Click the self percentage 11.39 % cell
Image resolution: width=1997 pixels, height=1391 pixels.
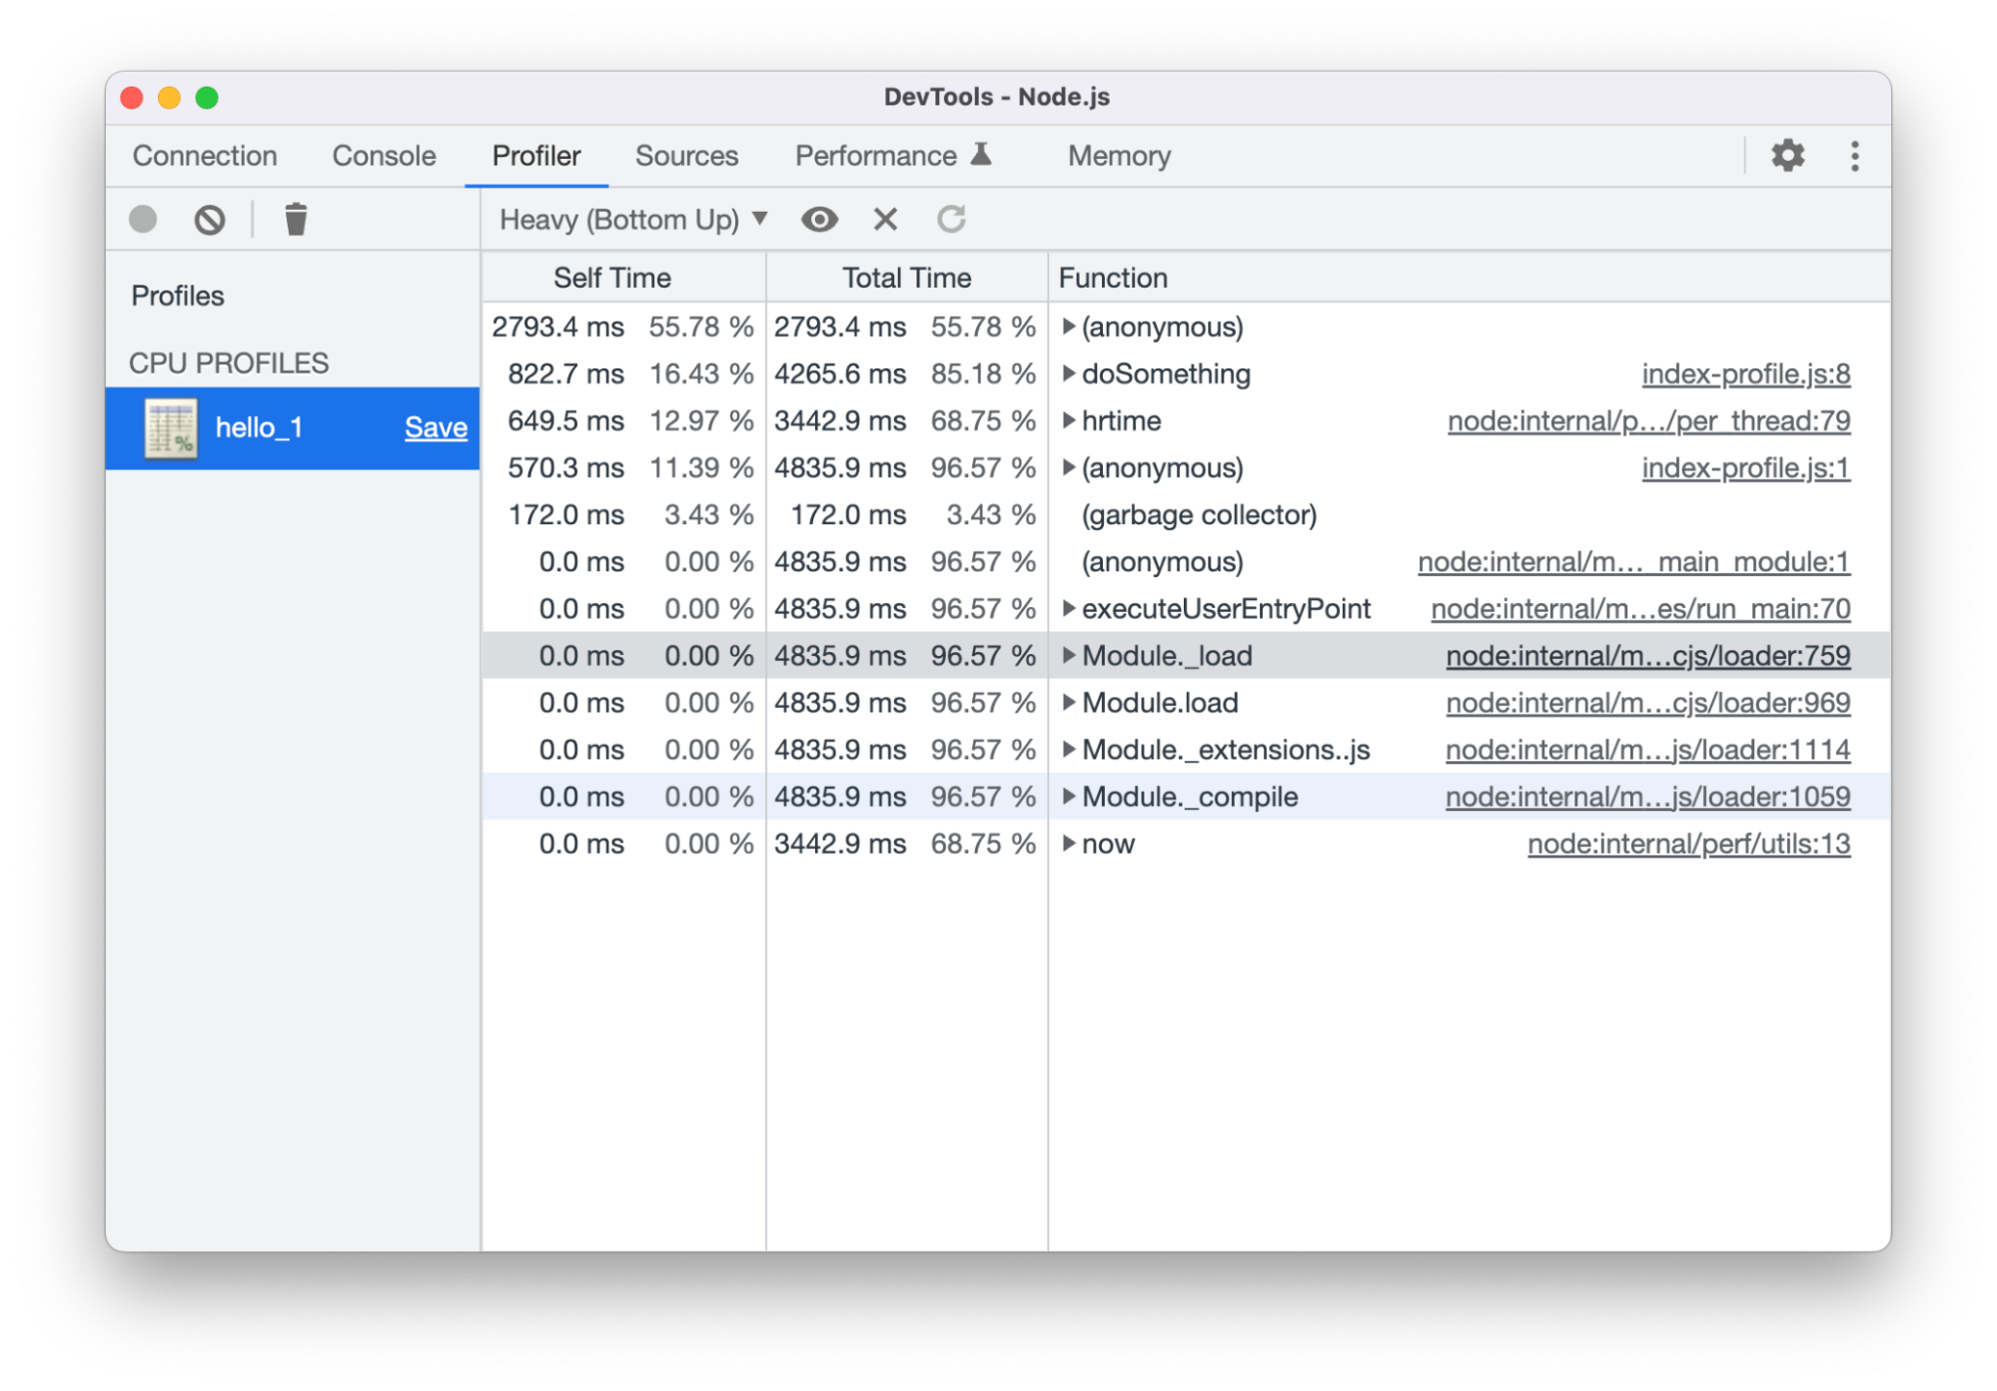701,467
